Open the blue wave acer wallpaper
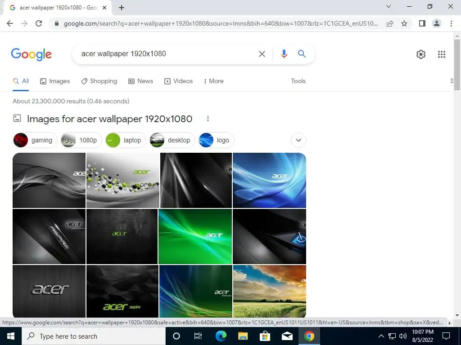Image resolution: width=461 pixels, height=345 pixels. pos(269,180)
